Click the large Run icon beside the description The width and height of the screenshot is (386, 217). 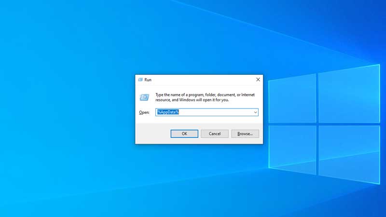pyautogui.click(x=144, y=97)
